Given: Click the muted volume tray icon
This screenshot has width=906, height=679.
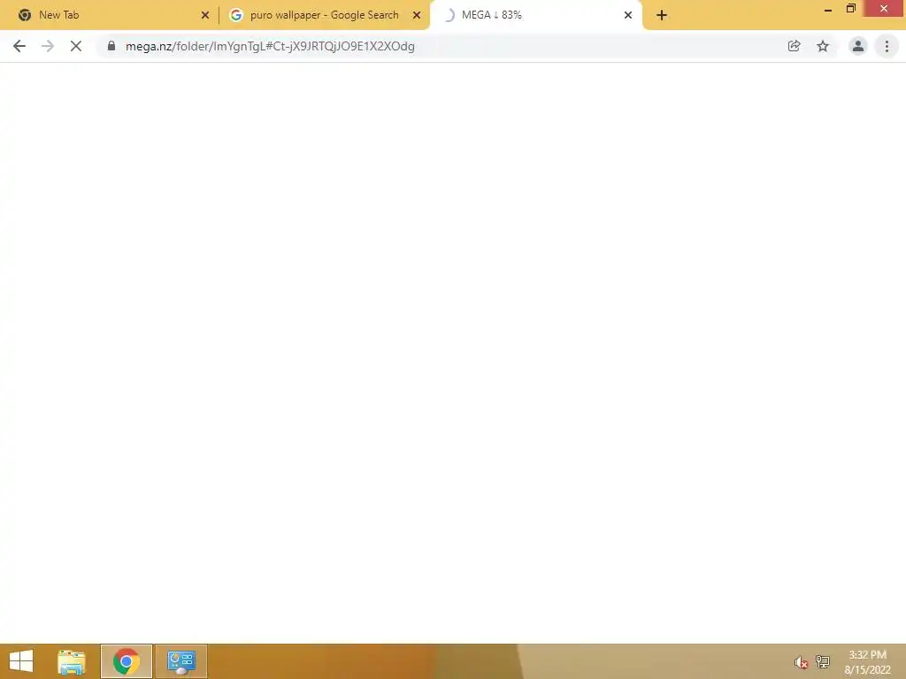Looking at the screenshot, I should coord(800,661).
